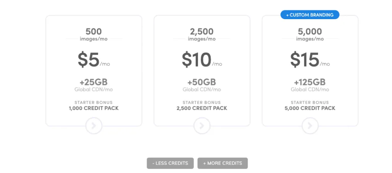The height and width of the screenshot is (173, 392).
Task: Click the arrow icon on the $10 plan
Action: [202, 126]
